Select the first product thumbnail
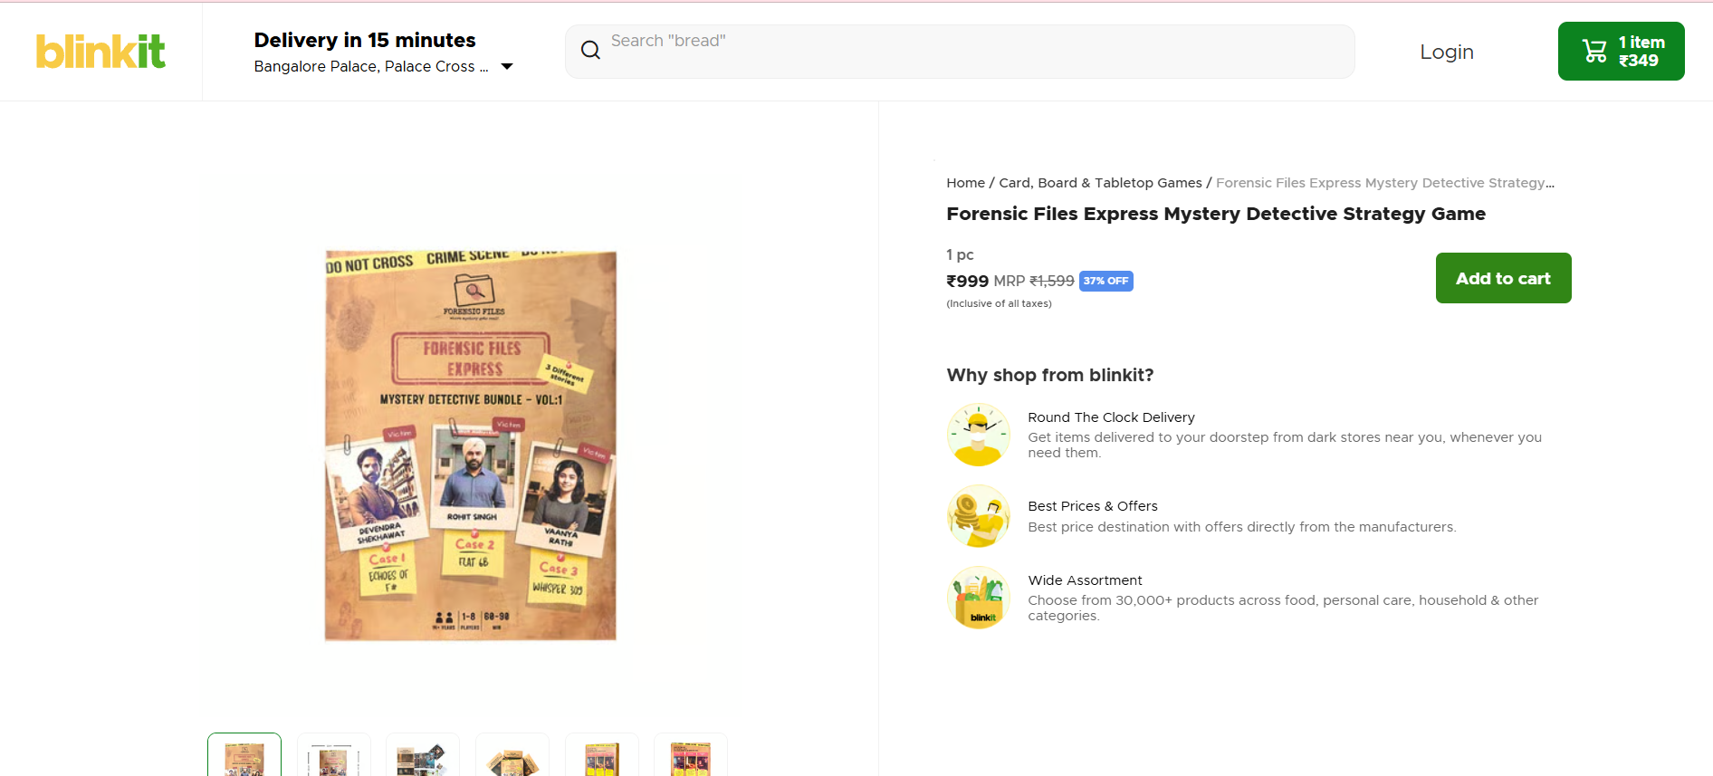 point(244,754)
